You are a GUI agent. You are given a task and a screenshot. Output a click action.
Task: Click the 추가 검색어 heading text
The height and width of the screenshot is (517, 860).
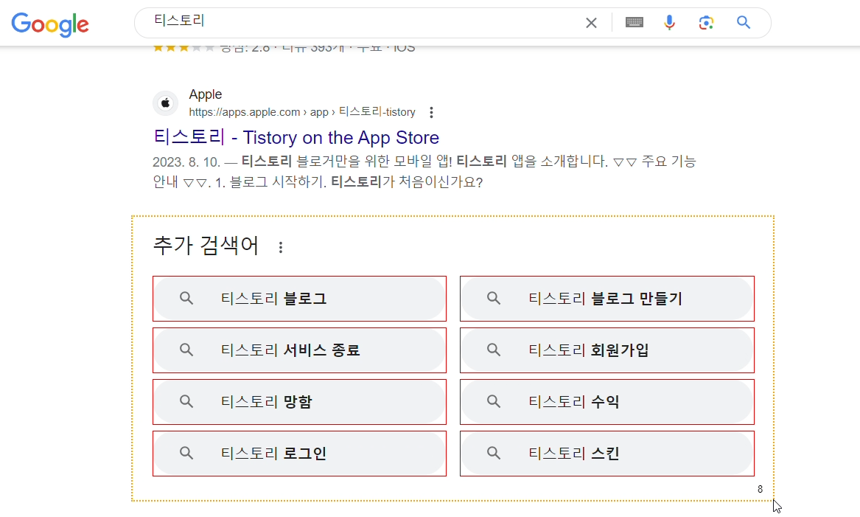[x=206, y=246]
